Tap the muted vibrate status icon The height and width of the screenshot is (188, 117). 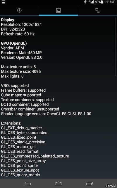coord(85,2)
